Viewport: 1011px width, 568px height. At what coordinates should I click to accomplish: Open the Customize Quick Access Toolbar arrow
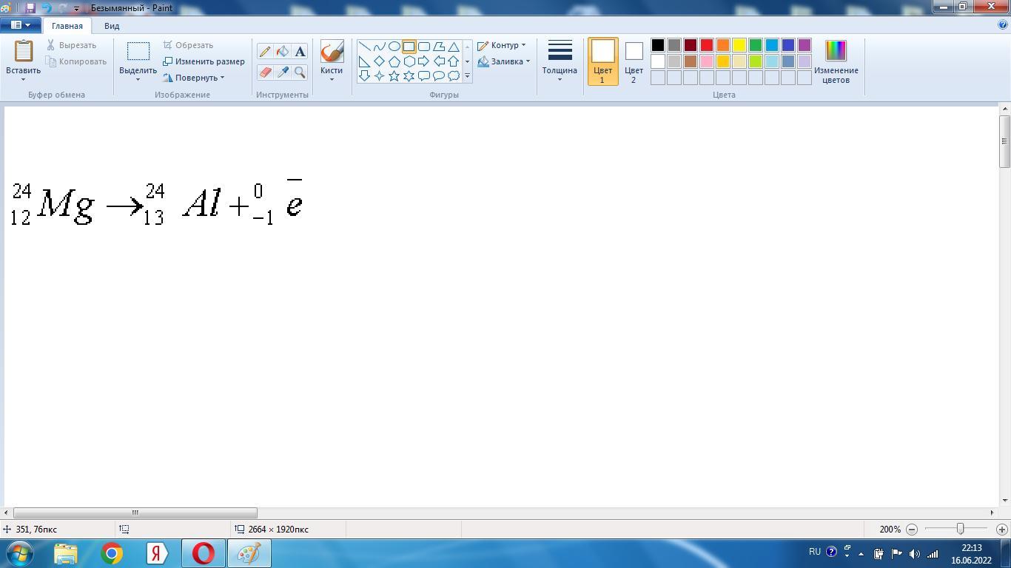(x=76, y=9)
